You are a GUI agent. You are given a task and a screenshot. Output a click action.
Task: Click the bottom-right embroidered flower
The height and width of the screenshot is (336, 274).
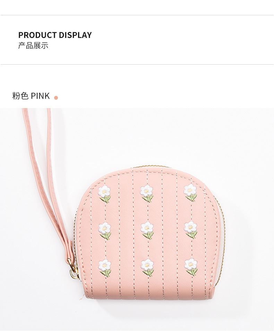click(x=191, y=267)
